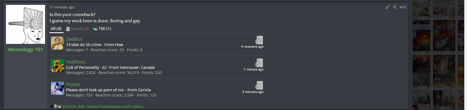Switch to the Dumb (3) reactions tab
Image resolution: width=467 pixels, height=110 pixels.
(x=77, y=29)
